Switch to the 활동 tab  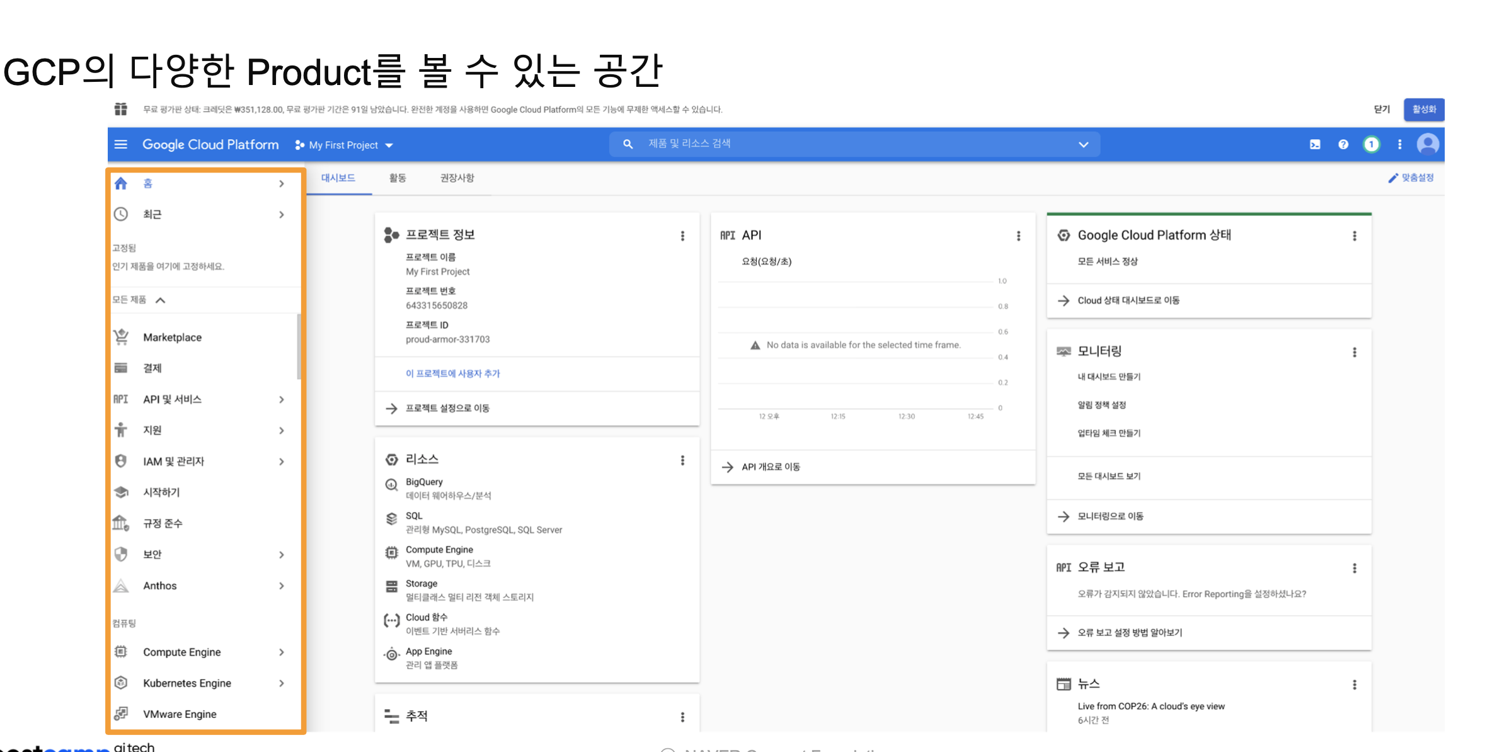[x=398, y=178]
